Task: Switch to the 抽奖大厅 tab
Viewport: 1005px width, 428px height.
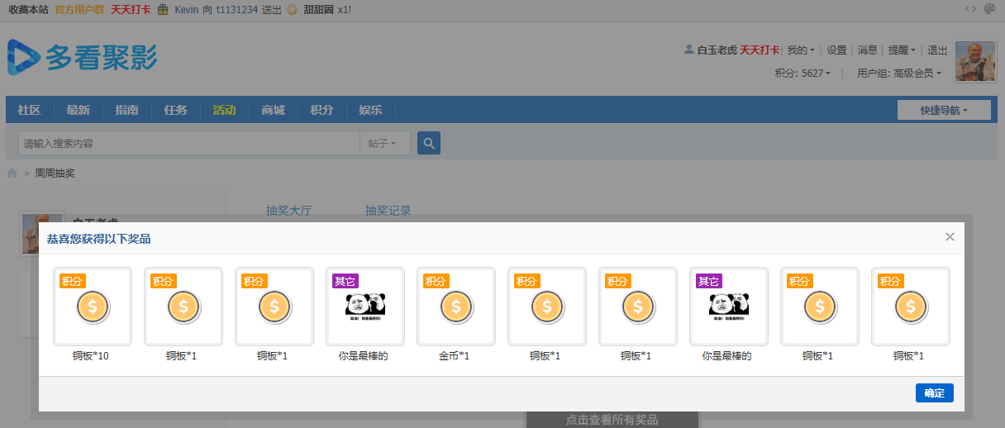Action: click(x=288, y=211)
